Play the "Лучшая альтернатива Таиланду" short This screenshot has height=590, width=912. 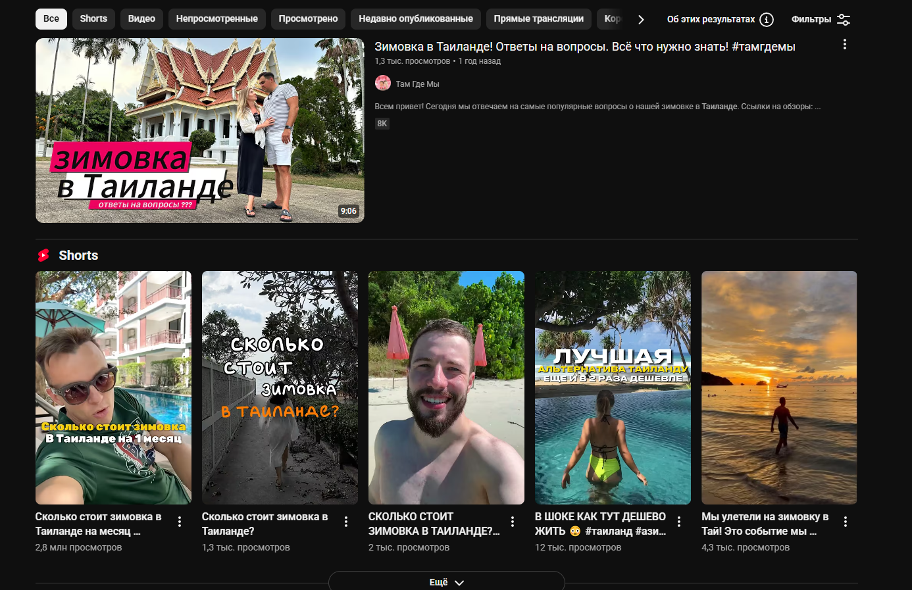613,387
